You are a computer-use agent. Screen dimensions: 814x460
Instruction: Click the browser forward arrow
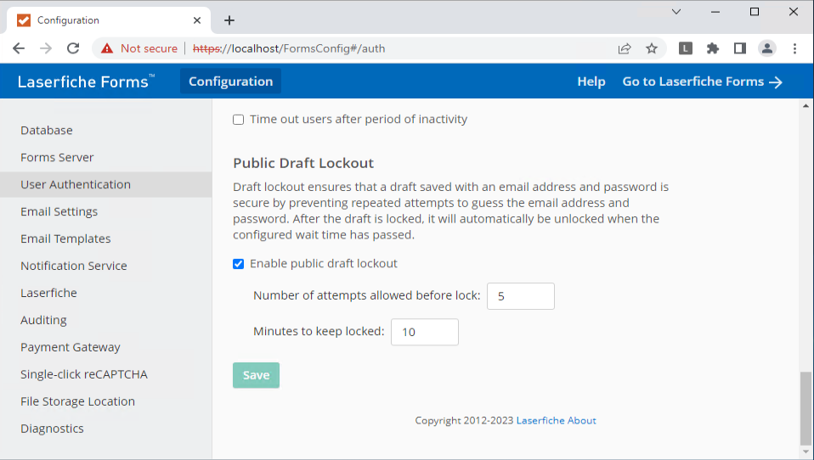[46, 48]
